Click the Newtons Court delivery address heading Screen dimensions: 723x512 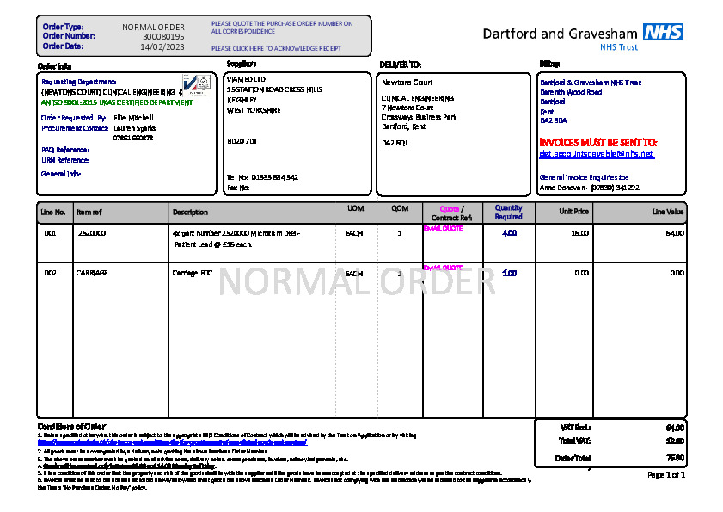point(407,83)
